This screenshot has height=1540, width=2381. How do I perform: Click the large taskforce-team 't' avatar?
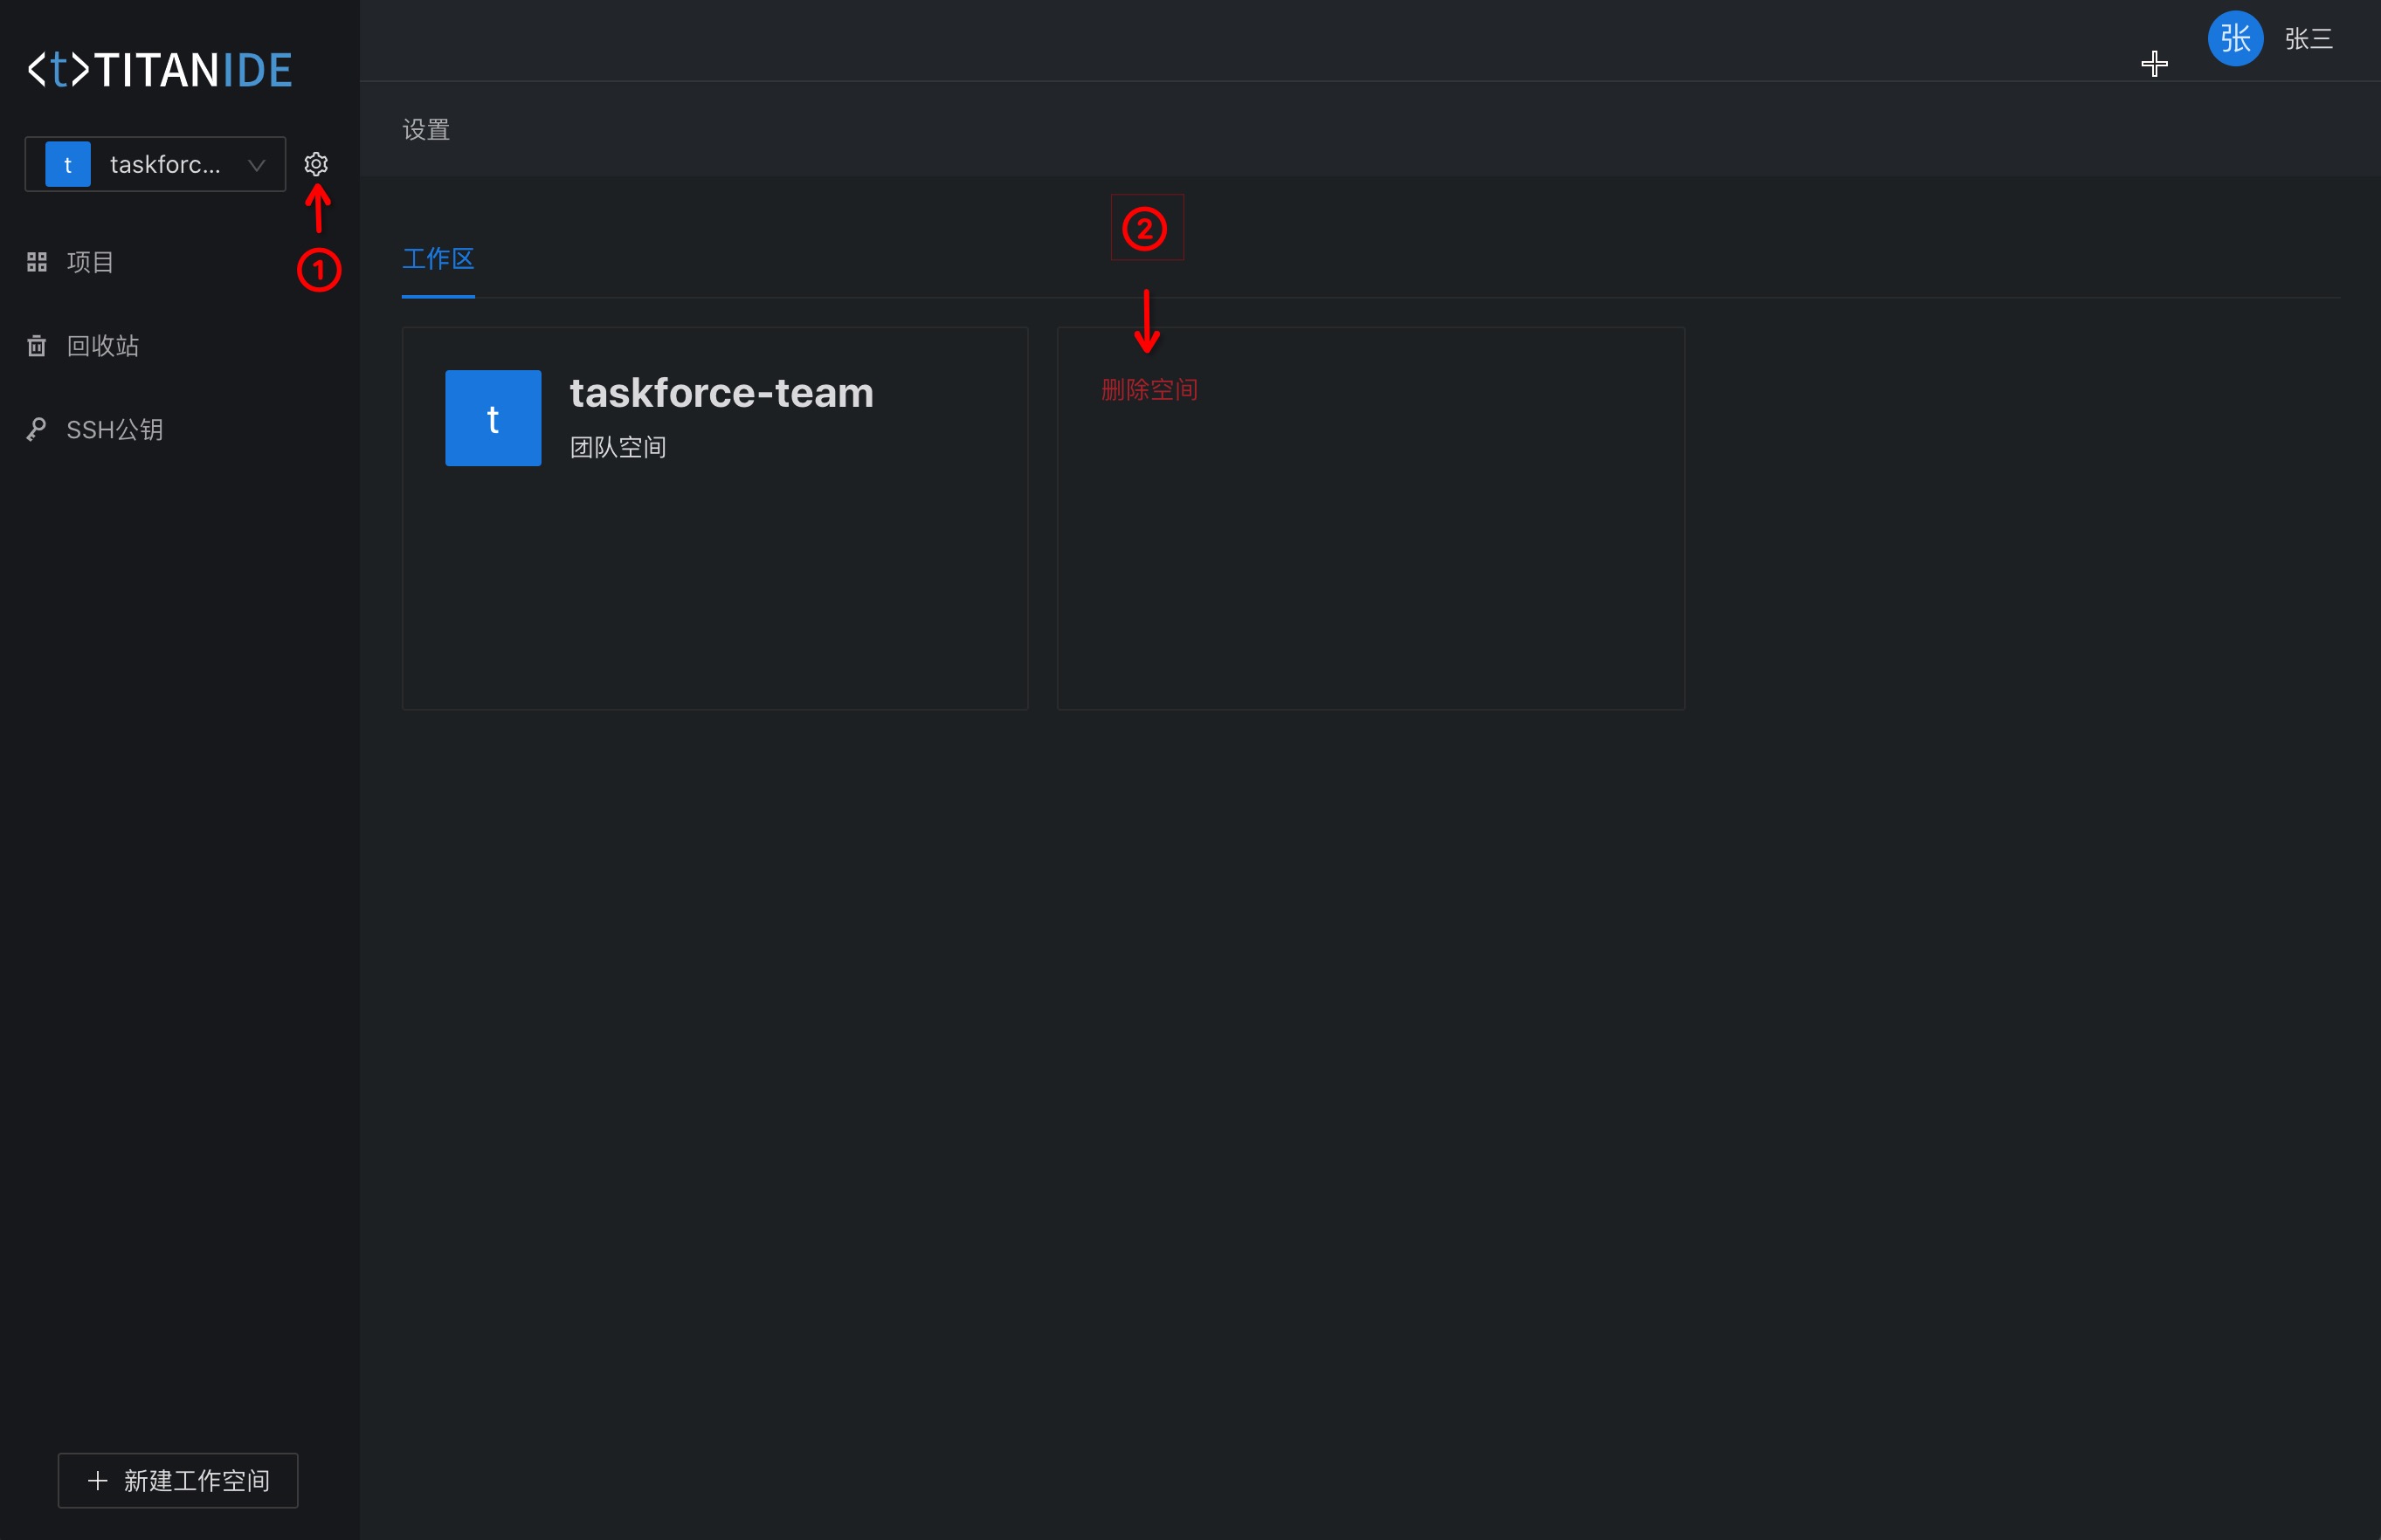click(493, 418)
